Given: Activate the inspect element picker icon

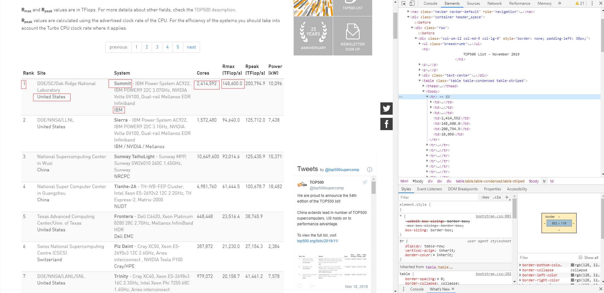Looking at the screenshot, I should click(x=404, y=3).
